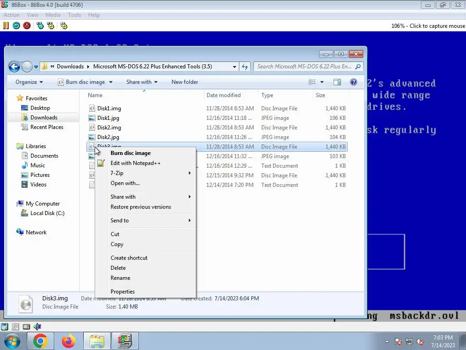Click Explorer Forward arrow button
Screen dimensions: 466x350
27,67
